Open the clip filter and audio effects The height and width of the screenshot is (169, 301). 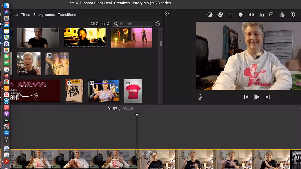[x=282, y=15]
